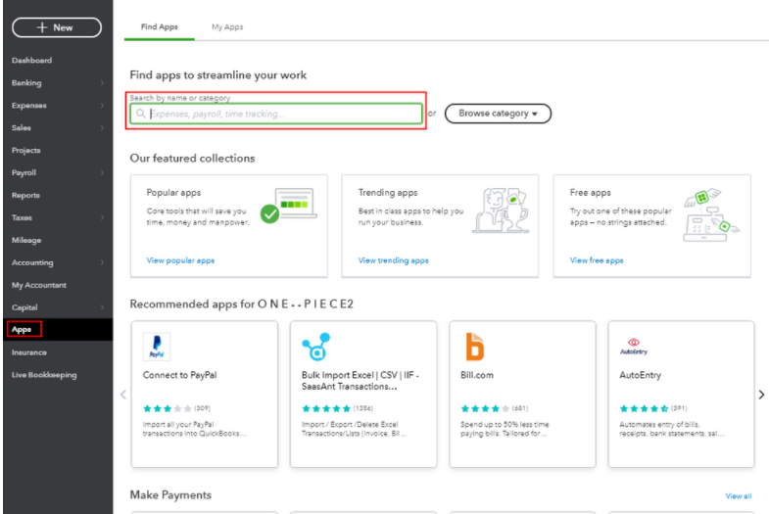Click Bill.com star rating

click(485, 408)
